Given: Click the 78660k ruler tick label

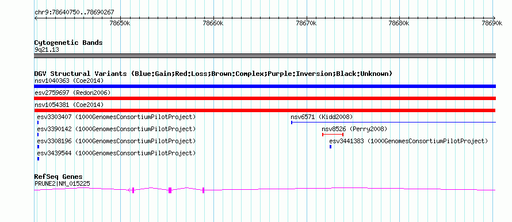Looking at the screenshot, I should tap(213, 24).
